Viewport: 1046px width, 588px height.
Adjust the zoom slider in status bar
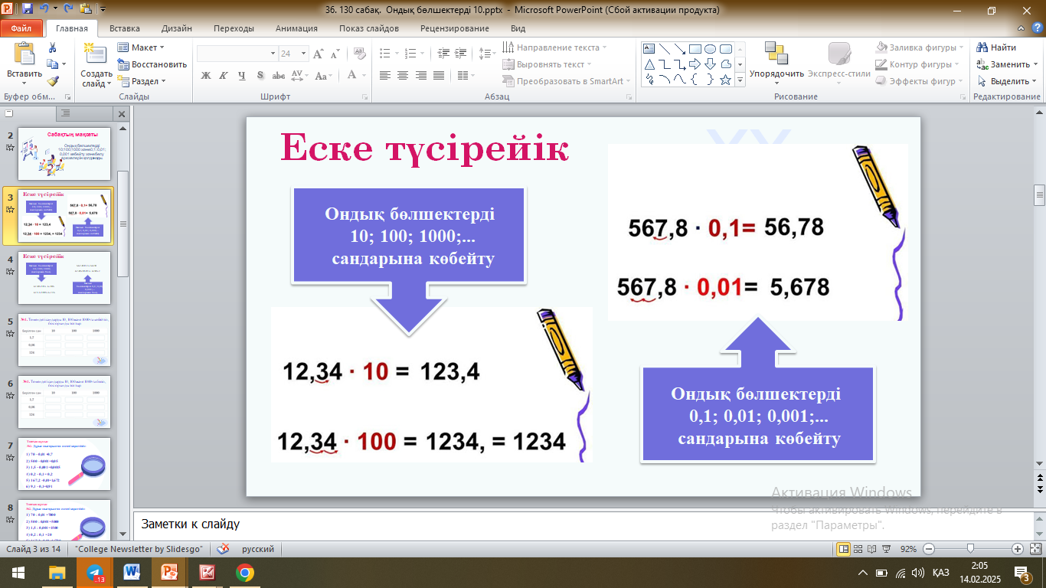(x=970, y=549)
